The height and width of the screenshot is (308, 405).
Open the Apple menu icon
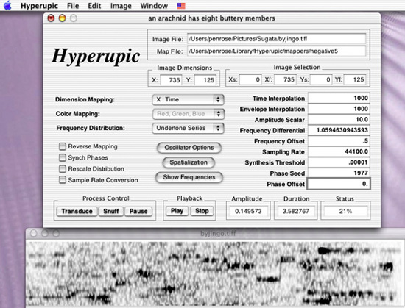click(7, 5)
